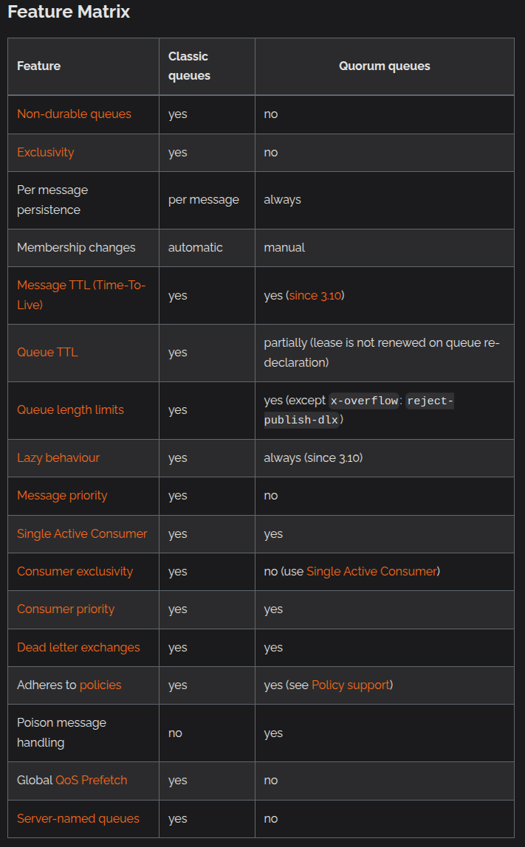This screenshot has height=847, width=525.
Task: Click Single Active Consumer in Quorum column
Action: [x=371, y=572]
